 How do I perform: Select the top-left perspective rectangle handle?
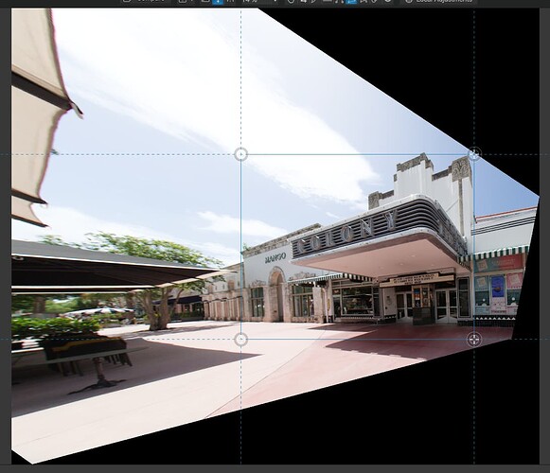tap(240, 154)
